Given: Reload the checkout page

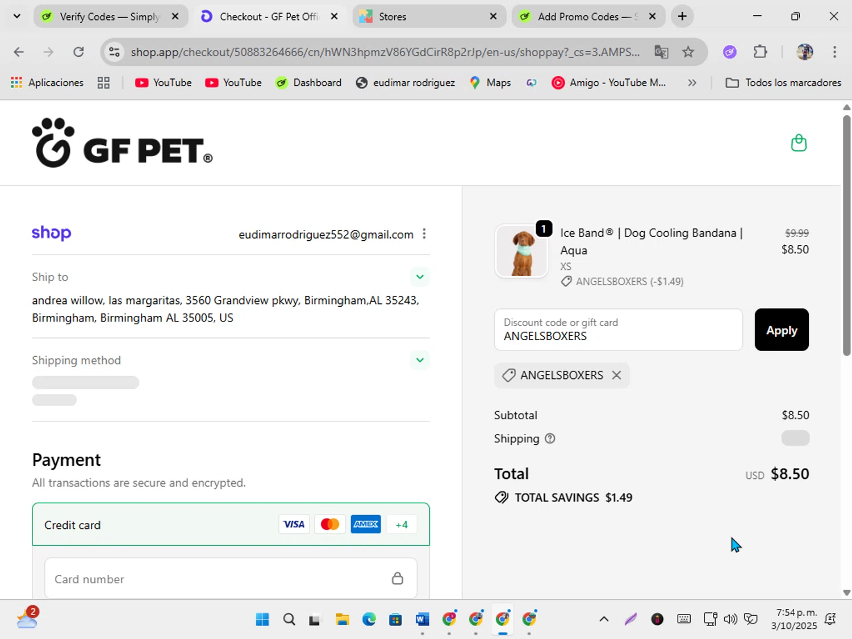Looking at the screenshot, I should point(78,52).
